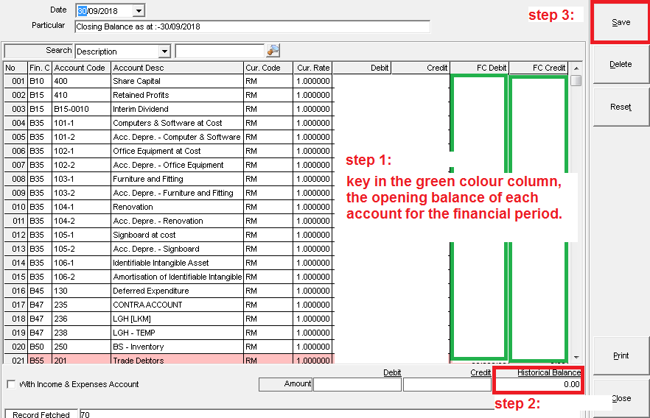650x418 pixels.
Task: Expand the Search Description dropdown
Action: click(x=164, y=52)
